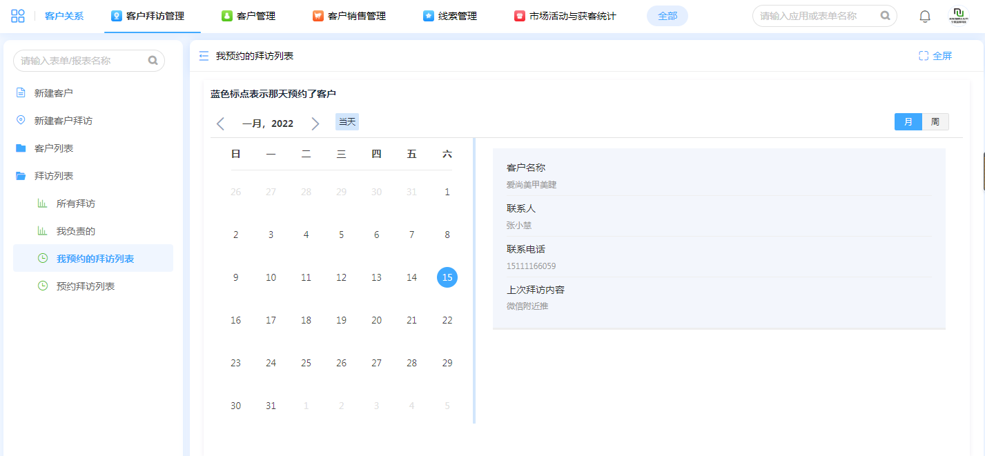Screen dimensions: 985x456
Task: Go to previous month arrow
Action: (x=221, y=123)
